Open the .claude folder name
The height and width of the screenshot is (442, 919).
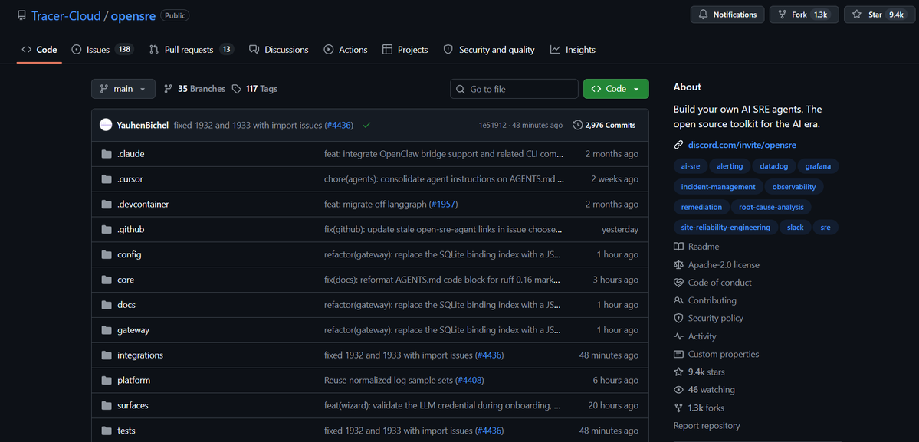point(131,154)
